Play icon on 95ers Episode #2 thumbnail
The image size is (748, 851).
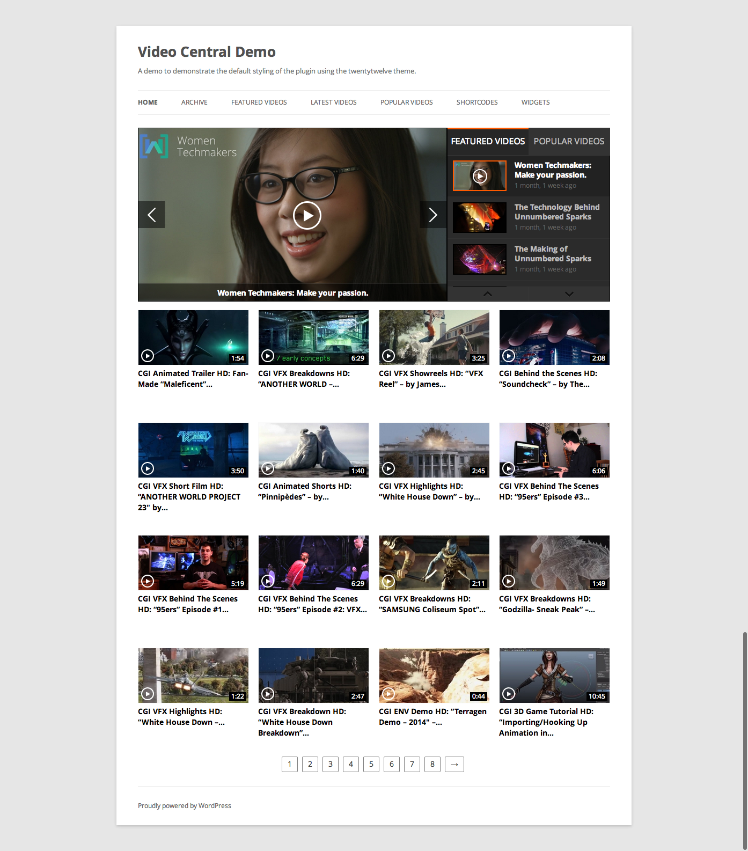pyautogui.click(x=268, y=581)
